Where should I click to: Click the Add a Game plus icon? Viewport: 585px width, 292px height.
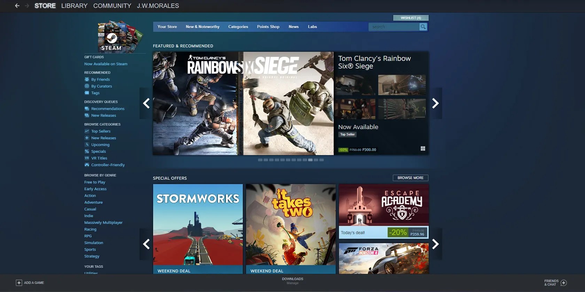click(x=19, y=283)
